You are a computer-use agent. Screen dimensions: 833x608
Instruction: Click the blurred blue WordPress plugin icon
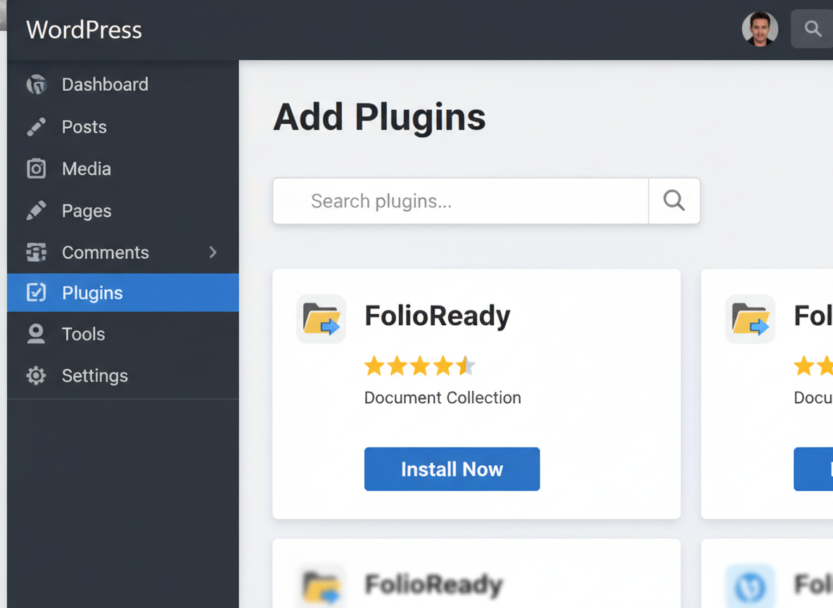click(750, 586)
